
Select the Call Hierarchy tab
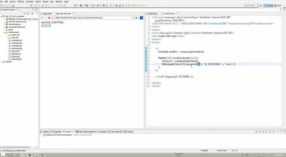(x=115, y=132)
